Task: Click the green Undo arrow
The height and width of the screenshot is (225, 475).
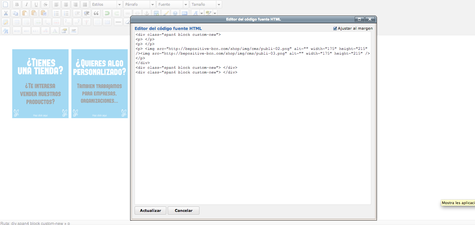Action: tap(107, 13)
